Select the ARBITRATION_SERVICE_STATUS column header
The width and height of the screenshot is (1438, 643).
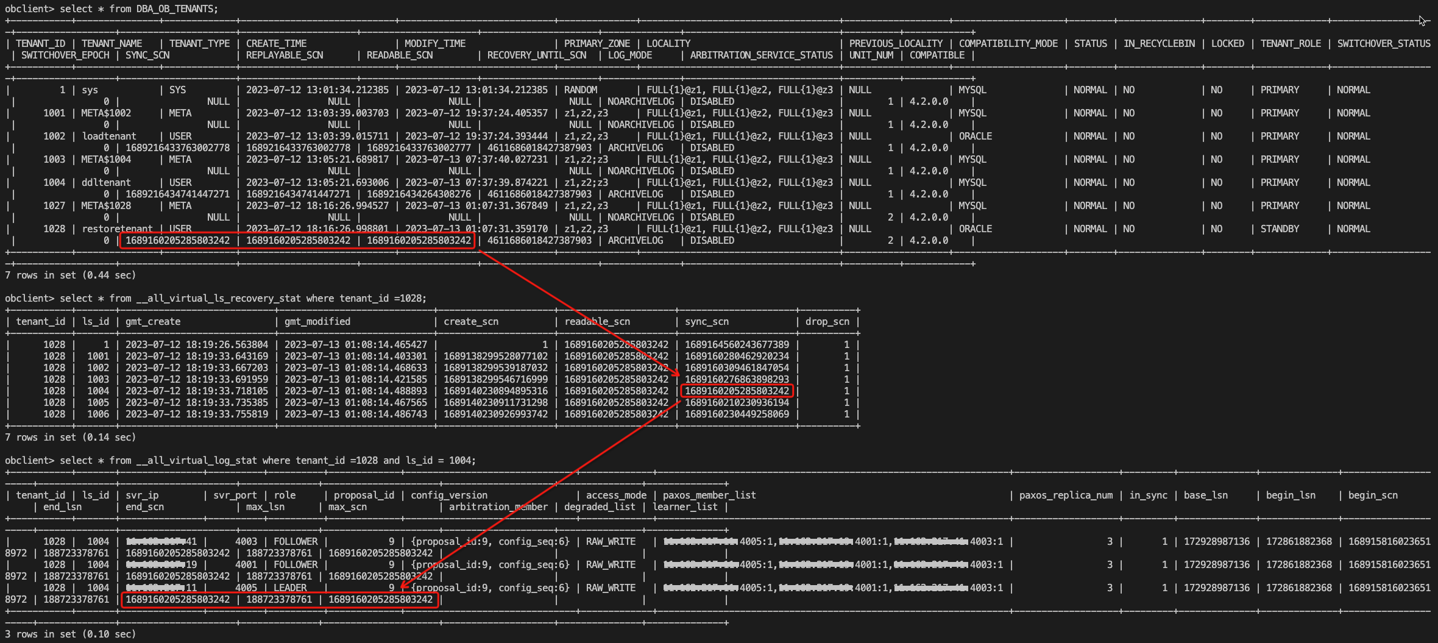tap(762, 55)
